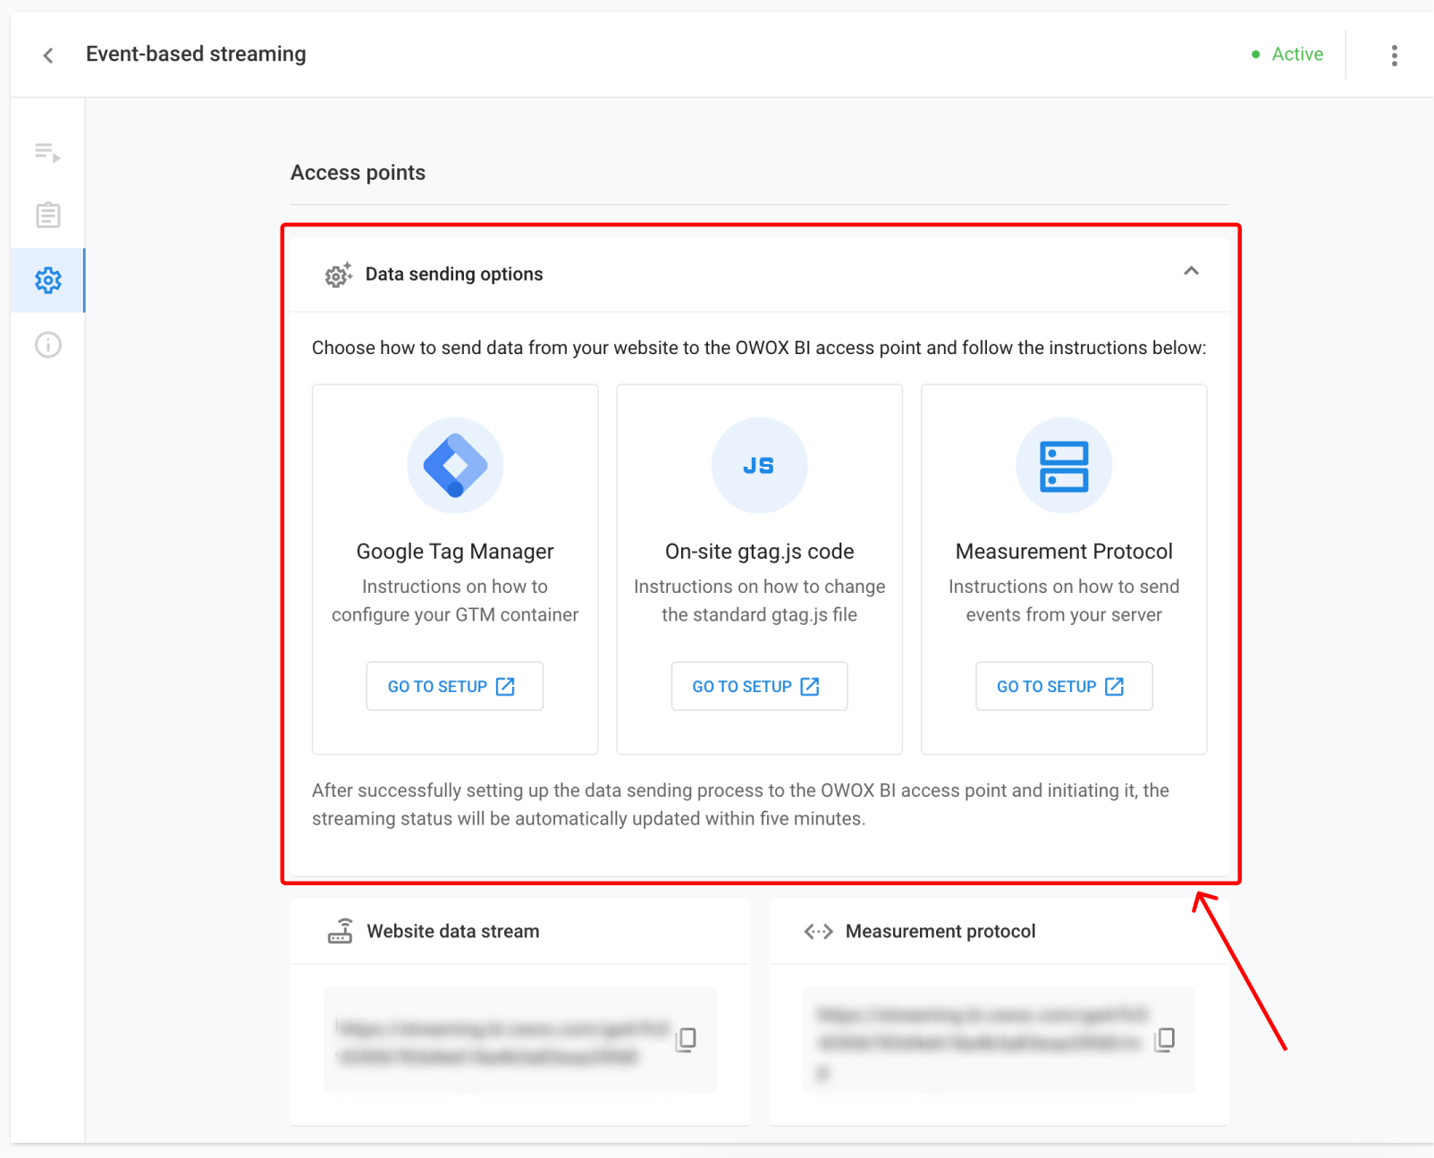Select the Google Tag Manager card title
Viewport: 1434px width, 1158px height.
(x=455, y=552)
